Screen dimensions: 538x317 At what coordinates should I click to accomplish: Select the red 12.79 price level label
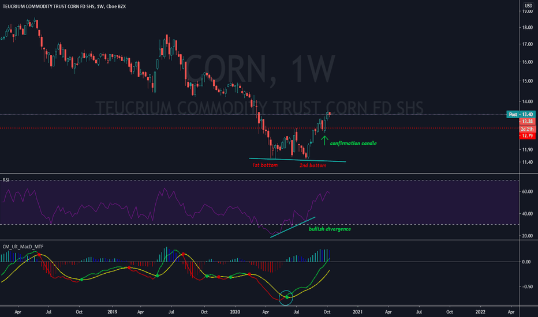point(528,136)
